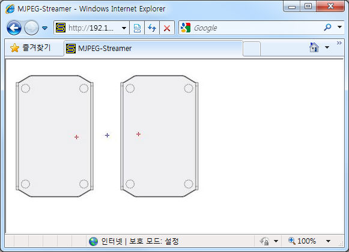
Task: Click the Forward navigation button
Action: (31, 28)
